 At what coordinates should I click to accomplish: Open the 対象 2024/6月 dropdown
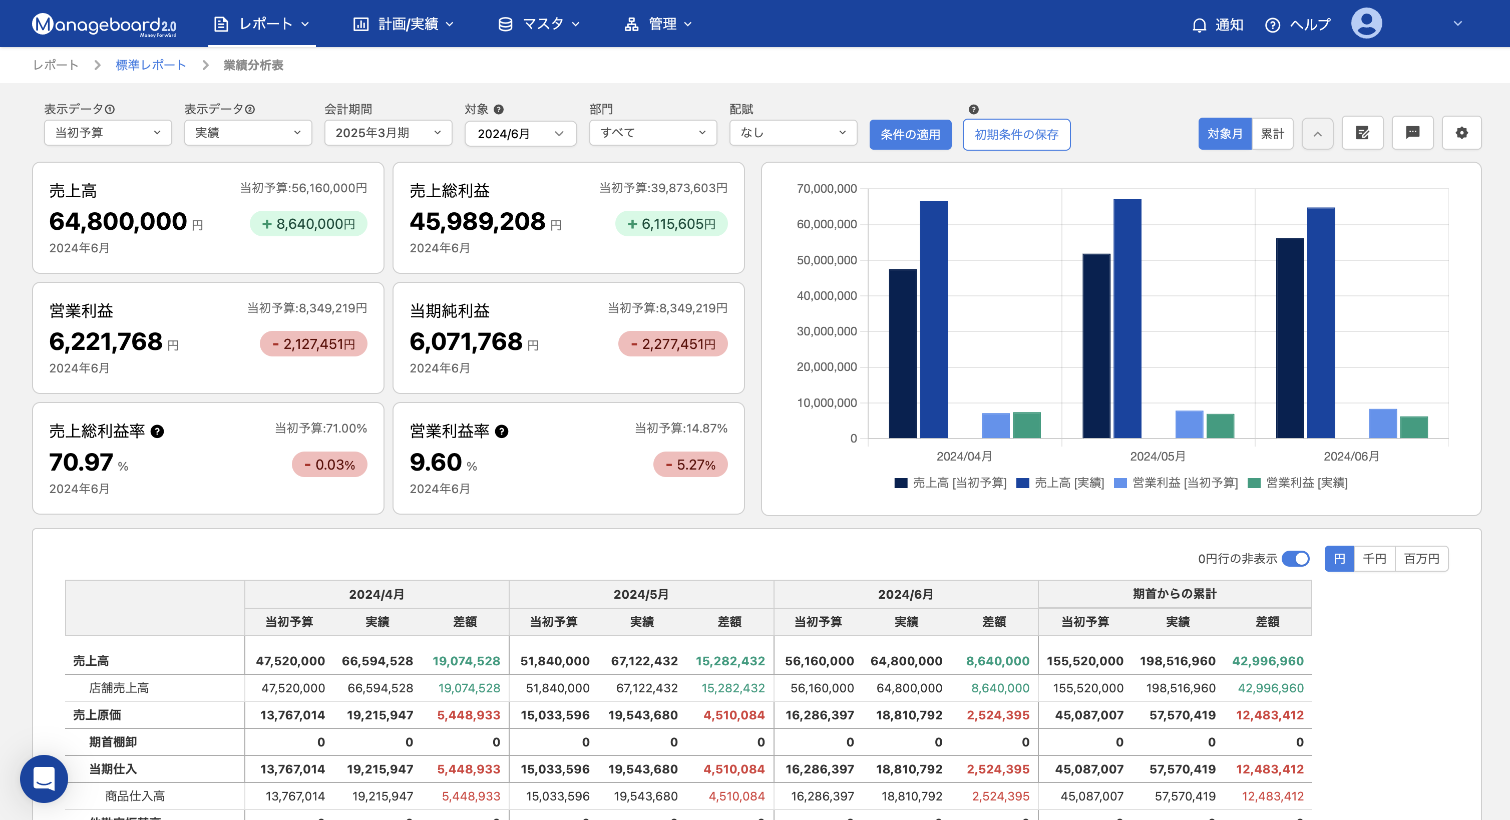(x=520, y=134)
